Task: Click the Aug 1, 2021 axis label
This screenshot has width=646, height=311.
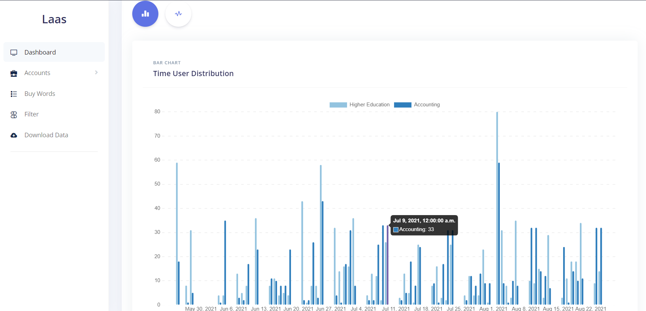Action: click(493, 309)
